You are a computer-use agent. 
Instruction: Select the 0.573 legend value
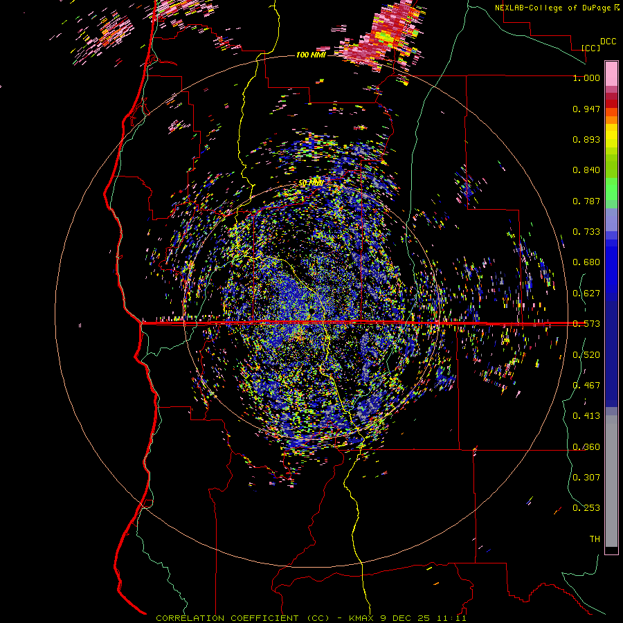pyautogui.click(x=586, y=324)
